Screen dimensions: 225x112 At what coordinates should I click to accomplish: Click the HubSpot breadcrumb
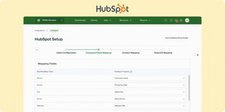click(x=54, y=31)
